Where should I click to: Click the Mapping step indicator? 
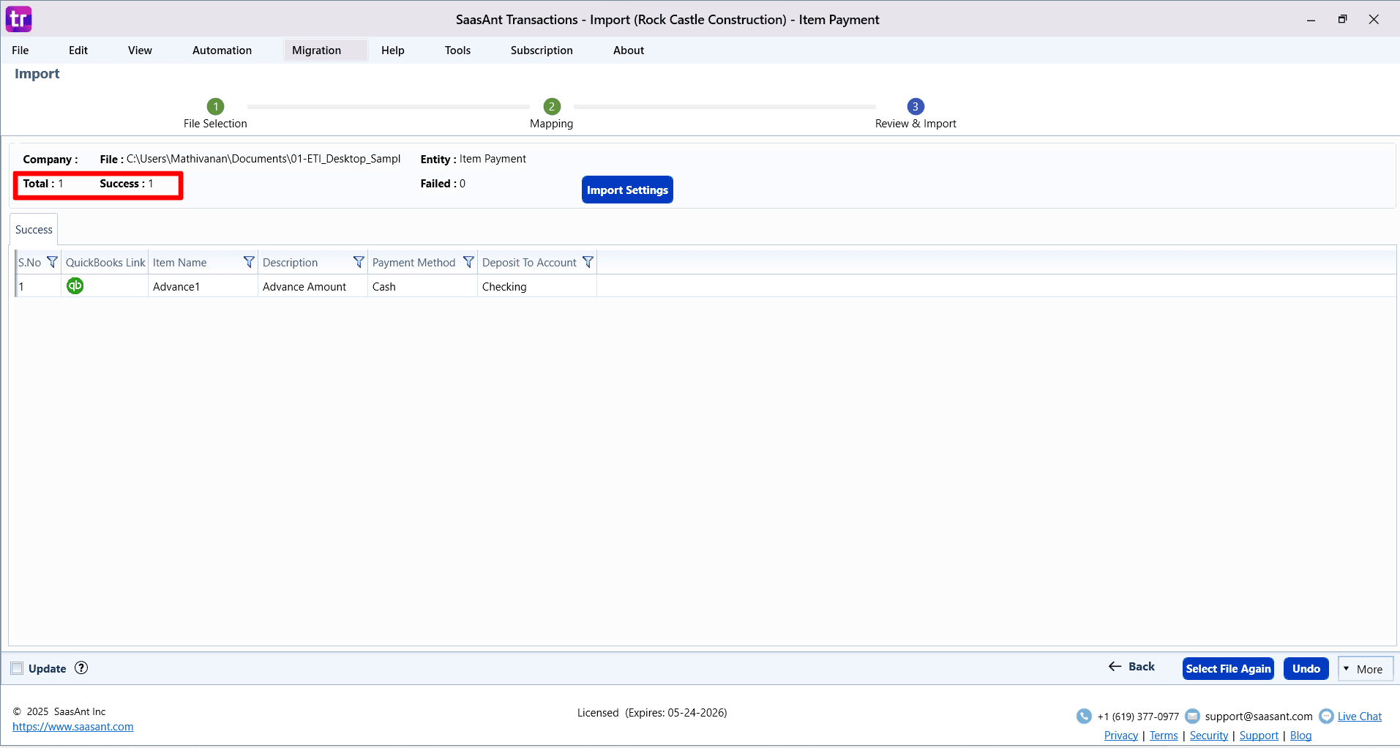click(550, 106)
